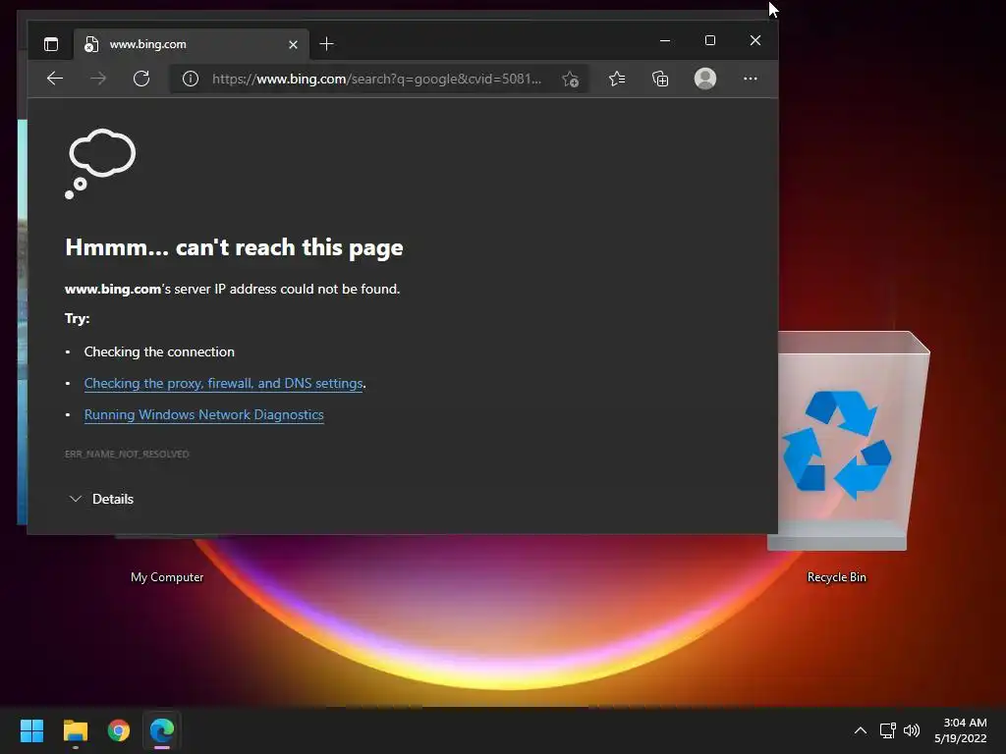Click 'Checking the connection' text
1006x754 pixels.
[159, 352]
